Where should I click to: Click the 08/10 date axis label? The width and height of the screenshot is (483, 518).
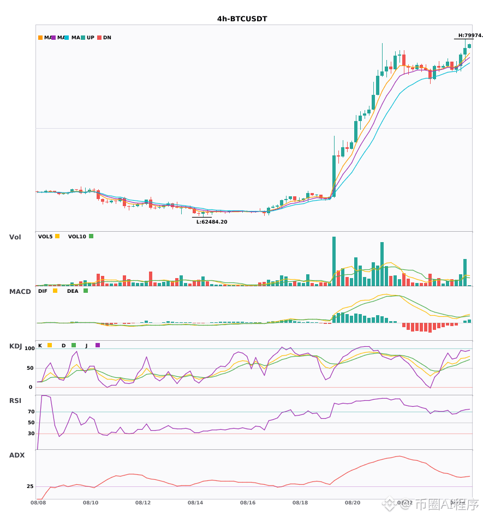pos(91,503)
